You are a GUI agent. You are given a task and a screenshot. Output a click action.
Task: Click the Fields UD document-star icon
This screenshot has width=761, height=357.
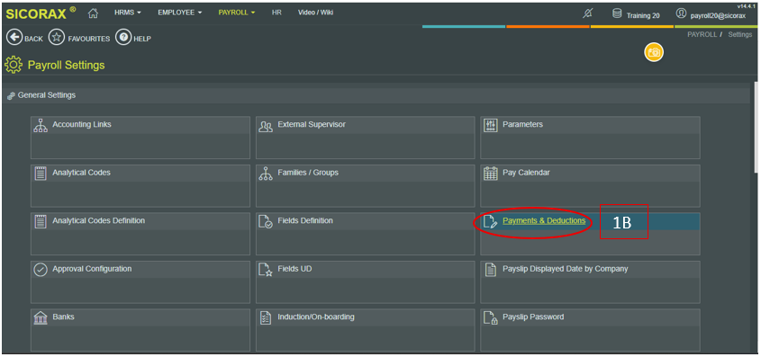coord(266,270)
